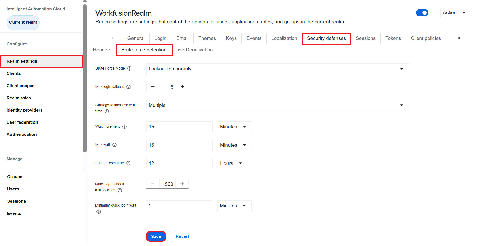Click the Save button
Screen dimensions: 483x246
(x=156, y=236)
